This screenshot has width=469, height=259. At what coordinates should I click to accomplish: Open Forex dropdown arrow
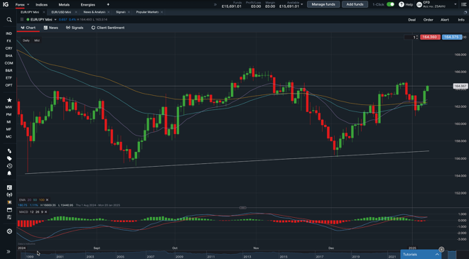(x=28, y=5)
